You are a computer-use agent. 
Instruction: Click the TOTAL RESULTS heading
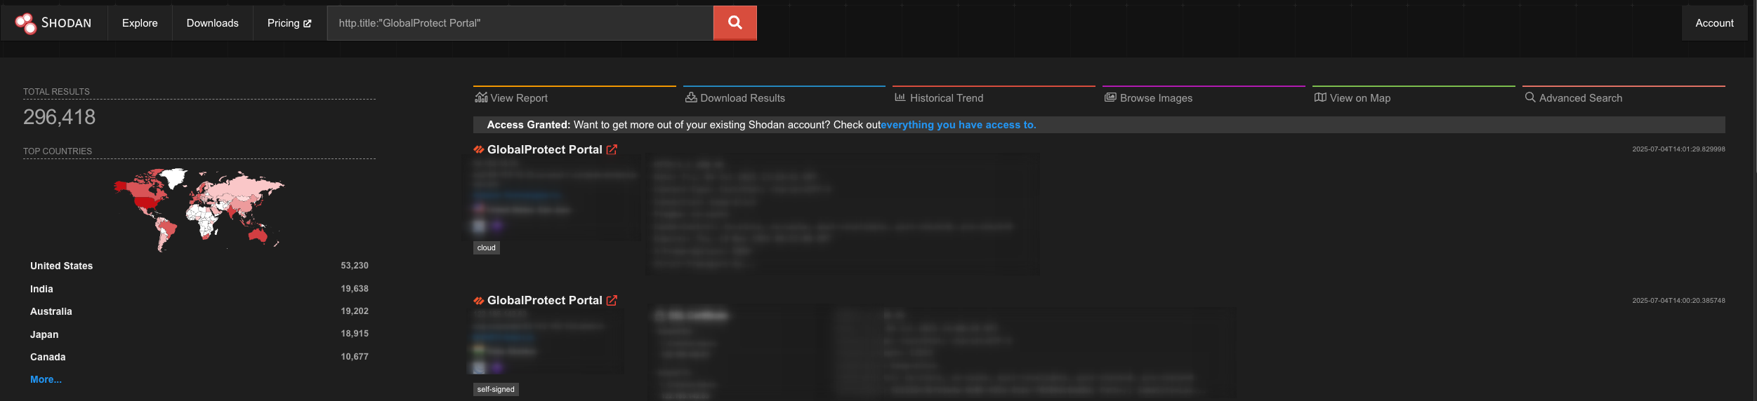tap(56, 92)
